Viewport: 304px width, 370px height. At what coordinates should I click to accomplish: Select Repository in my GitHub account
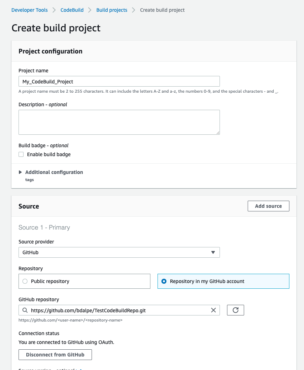(164, 281)
